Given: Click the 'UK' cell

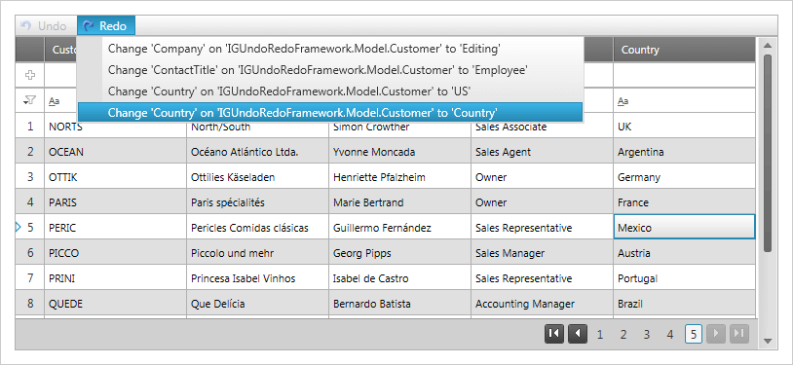Looking at the screenshot, I should point(684,127).
